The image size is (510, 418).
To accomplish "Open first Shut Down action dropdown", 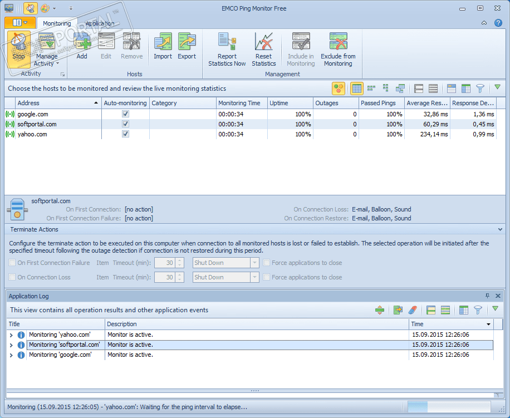I will click(254, 263).
